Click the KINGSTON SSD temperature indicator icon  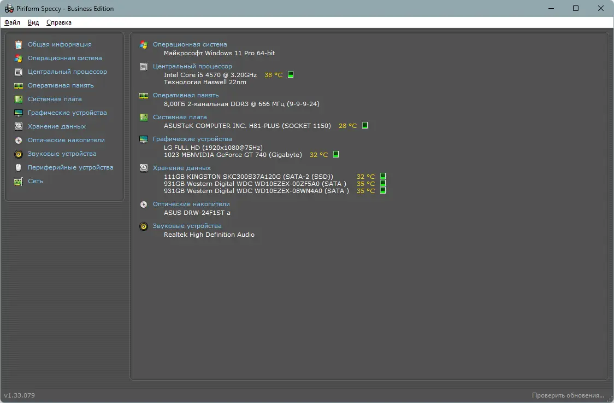pos(383,177)
